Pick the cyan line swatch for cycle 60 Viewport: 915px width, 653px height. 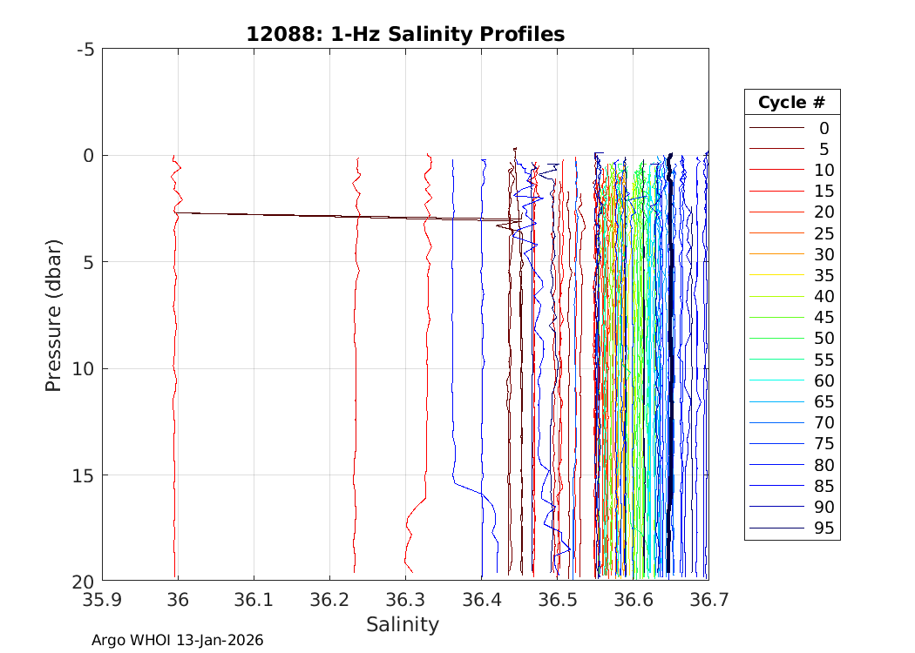pos(776,381)
